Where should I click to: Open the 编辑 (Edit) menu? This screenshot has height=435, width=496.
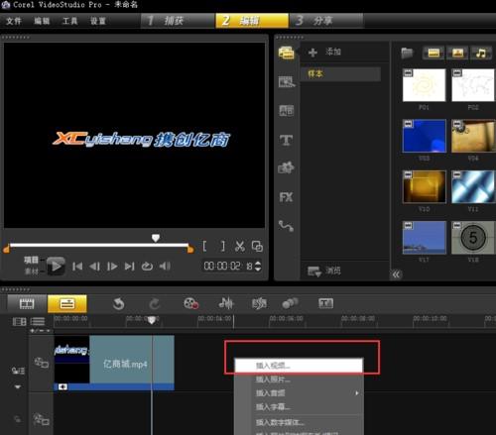pyautogui.click(x=42, y=21)
